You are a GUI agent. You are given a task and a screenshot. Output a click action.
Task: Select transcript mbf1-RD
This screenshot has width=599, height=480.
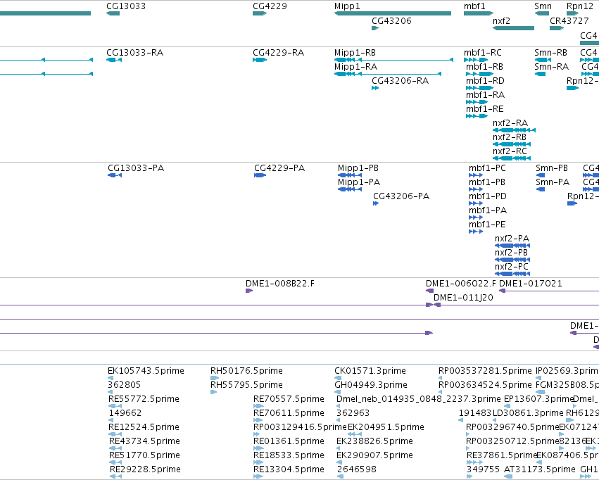coord(480,88)
